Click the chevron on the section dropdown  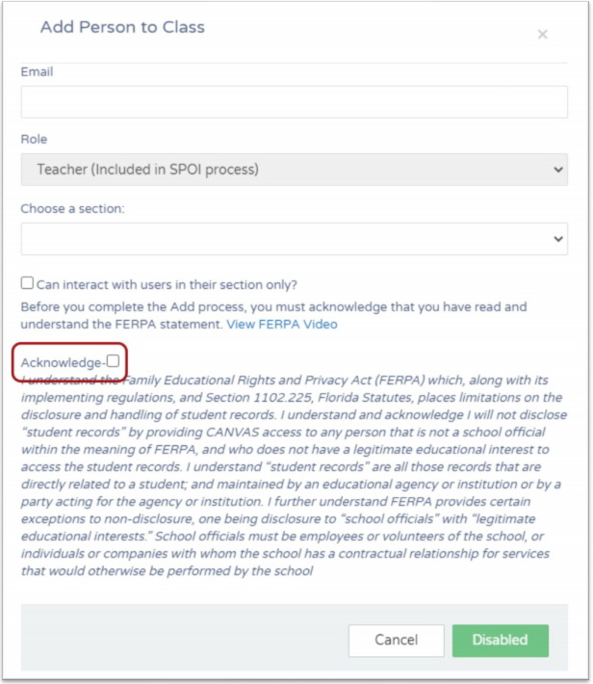[x=558, y=239]
